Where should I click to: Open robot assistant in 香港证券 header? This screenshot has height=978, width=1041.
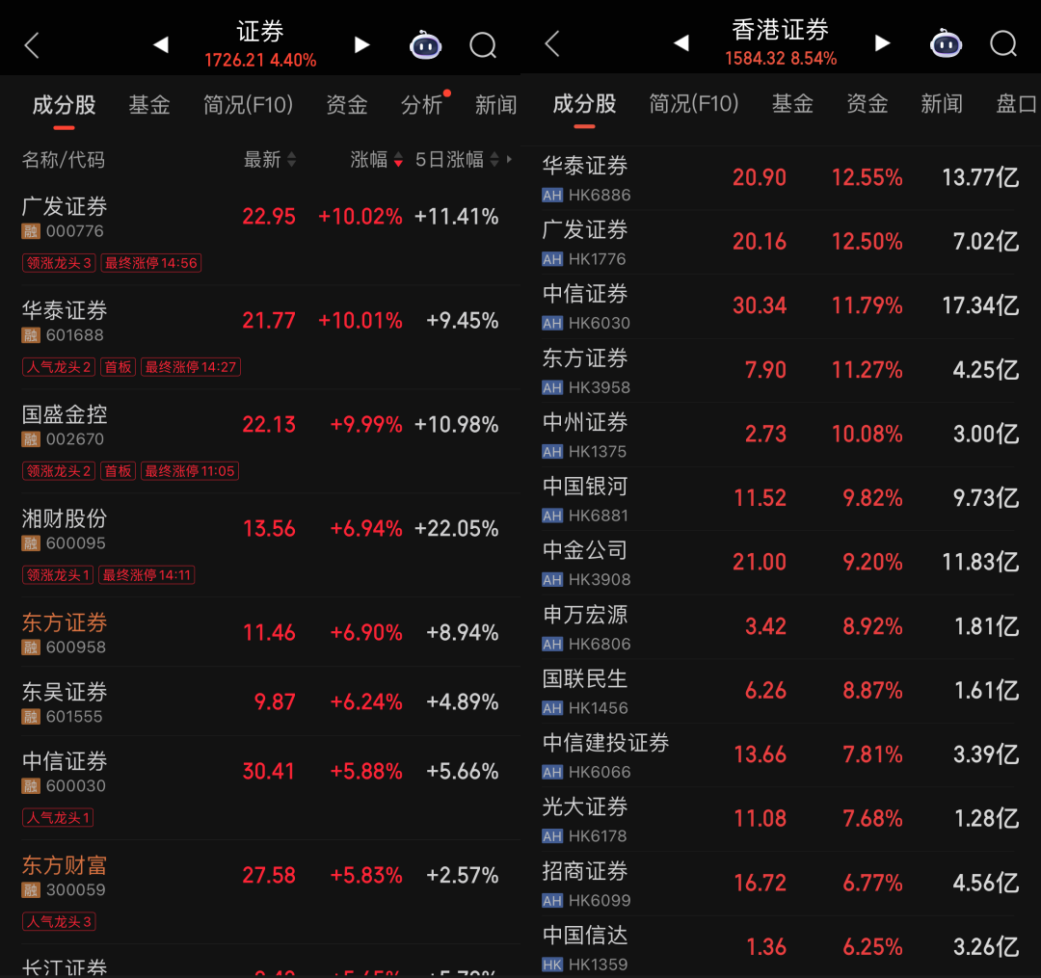pos(946,44)
